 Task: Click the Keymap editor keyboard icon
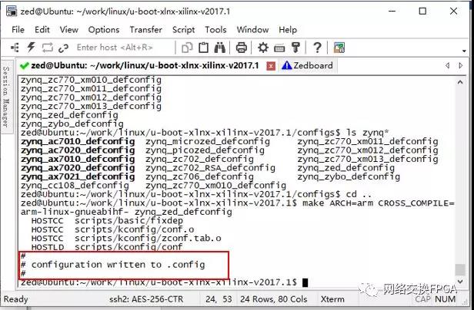279,48
